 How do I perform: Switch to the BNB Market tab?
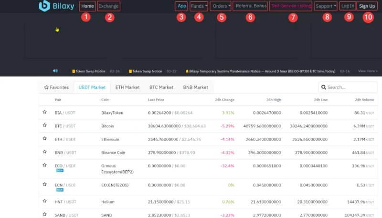195,87
